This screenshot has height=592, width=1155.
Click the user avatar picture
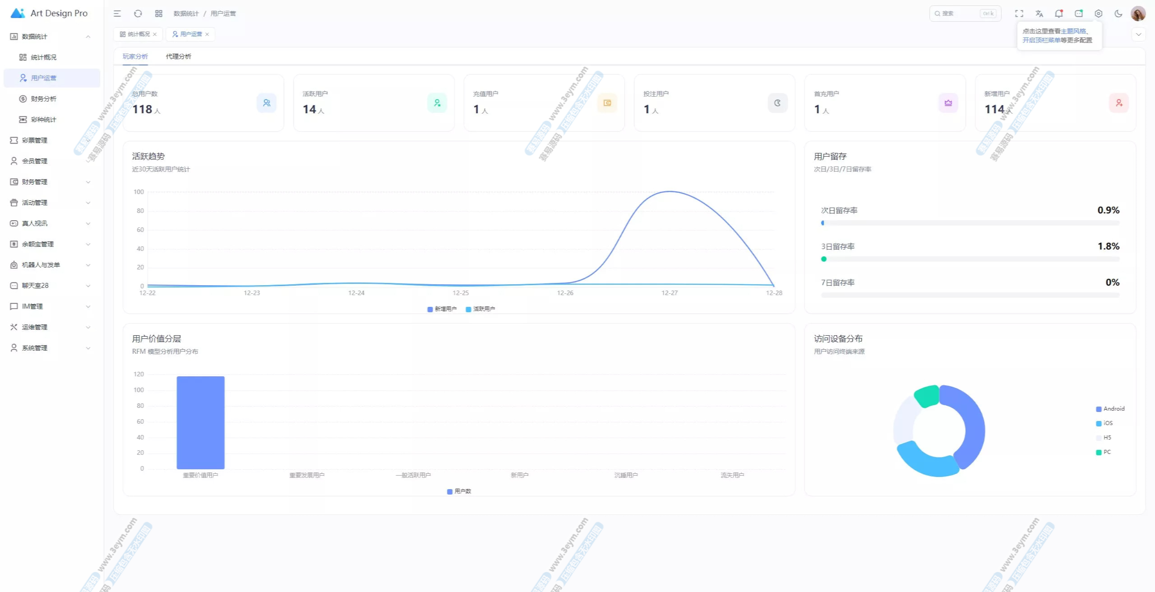(x=1138, y=14)
